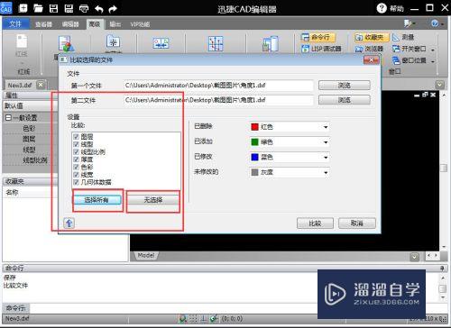Click the 开关窗口 toggle window icon
Screen dimensions: 451x328
(x=396, y=49)
